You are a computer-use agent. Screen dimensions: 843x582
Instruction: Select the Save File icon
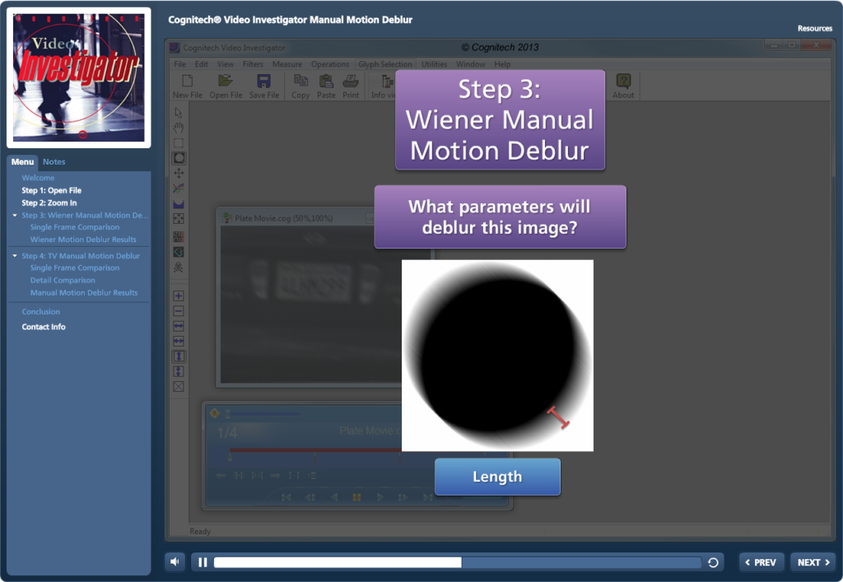pyautogui.click(x=263, y=86)
